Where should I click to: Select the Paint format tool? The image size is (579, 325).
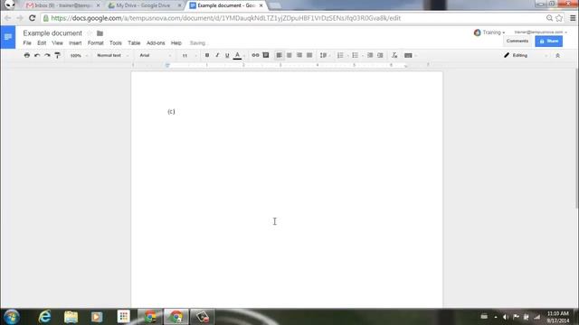pos(57,55)
